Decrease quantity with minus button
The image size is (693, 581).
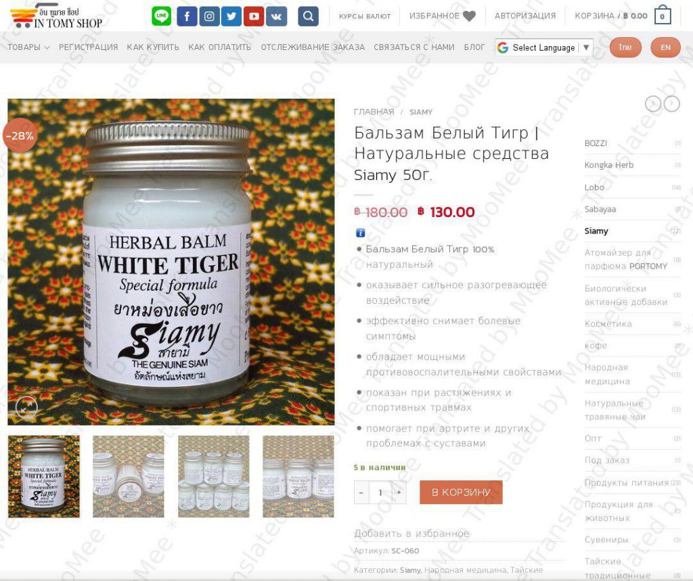click(x=361, y=492)
